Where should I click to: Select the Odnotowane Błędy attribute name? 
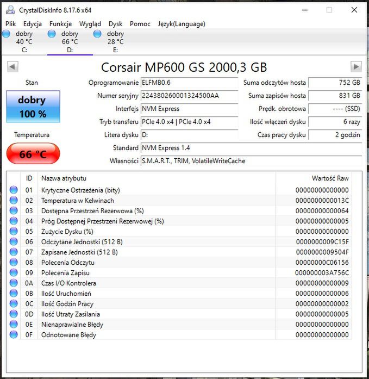68,335
